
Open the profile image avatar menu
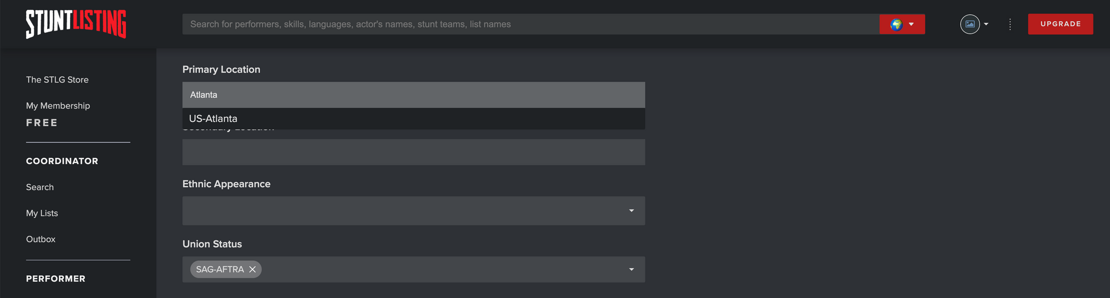pos(970,24)
